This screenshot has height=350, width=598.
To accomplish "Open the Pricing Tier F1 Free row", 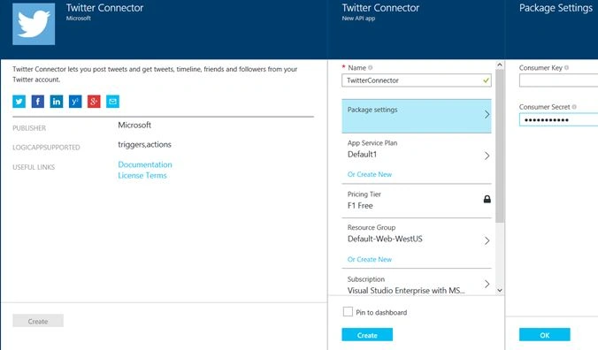I will [417, 200].
